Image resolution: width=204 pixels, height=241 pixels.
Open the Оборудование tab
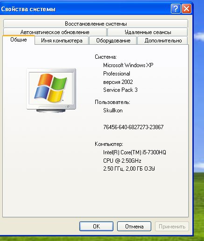113,41
